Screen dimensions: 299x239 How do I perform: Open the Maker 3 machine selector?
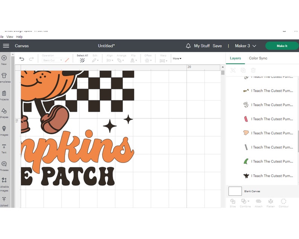click(x=245, y=46)
